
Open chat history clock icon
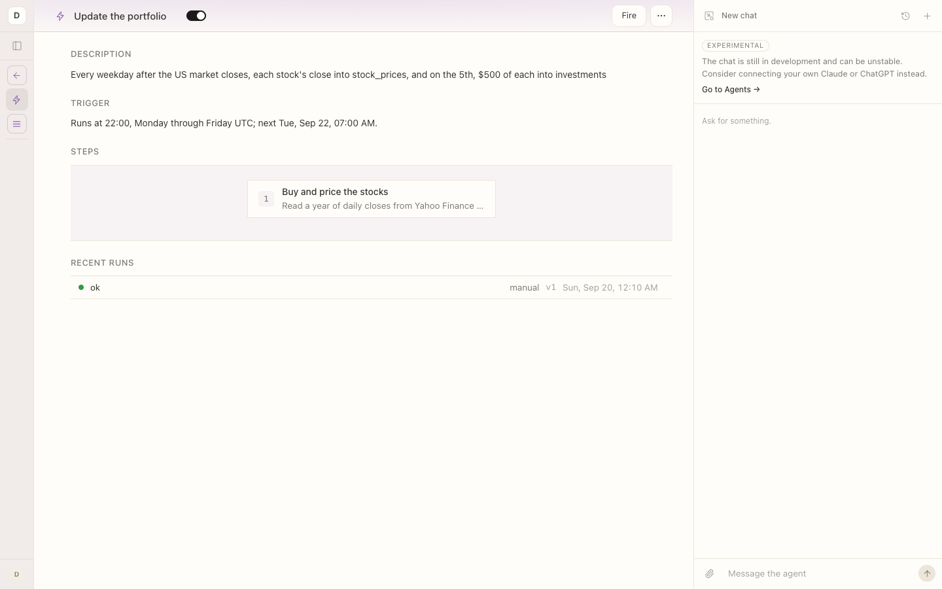pos(905,16)
